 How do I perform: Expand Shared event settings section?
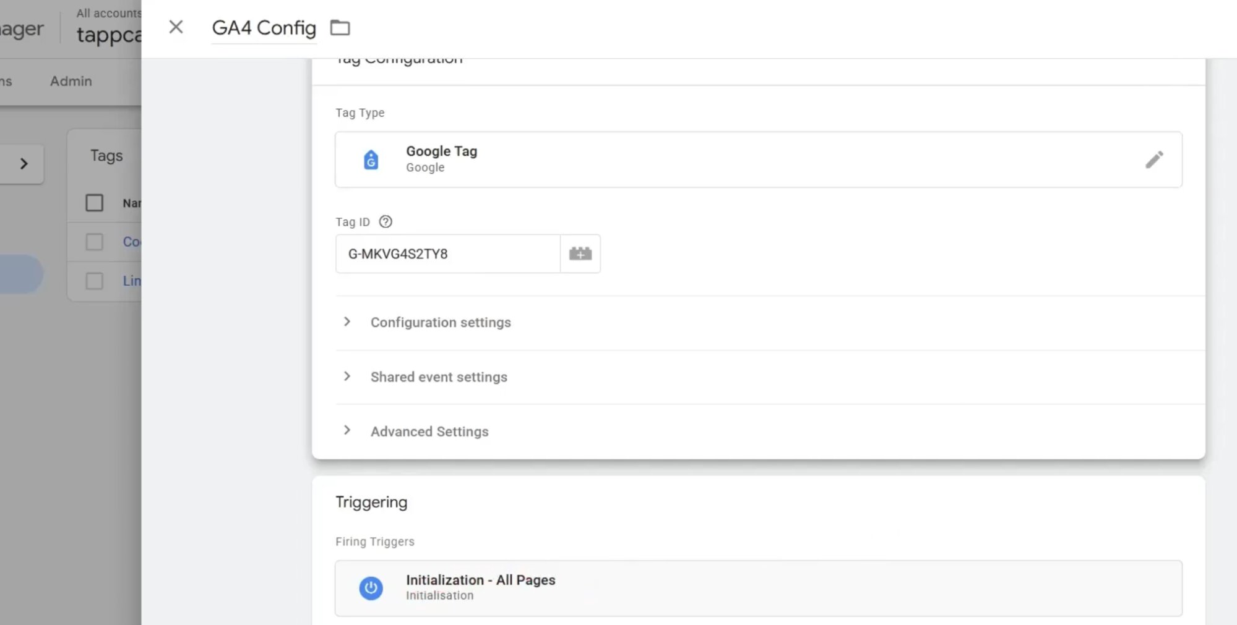pos(347,376)
